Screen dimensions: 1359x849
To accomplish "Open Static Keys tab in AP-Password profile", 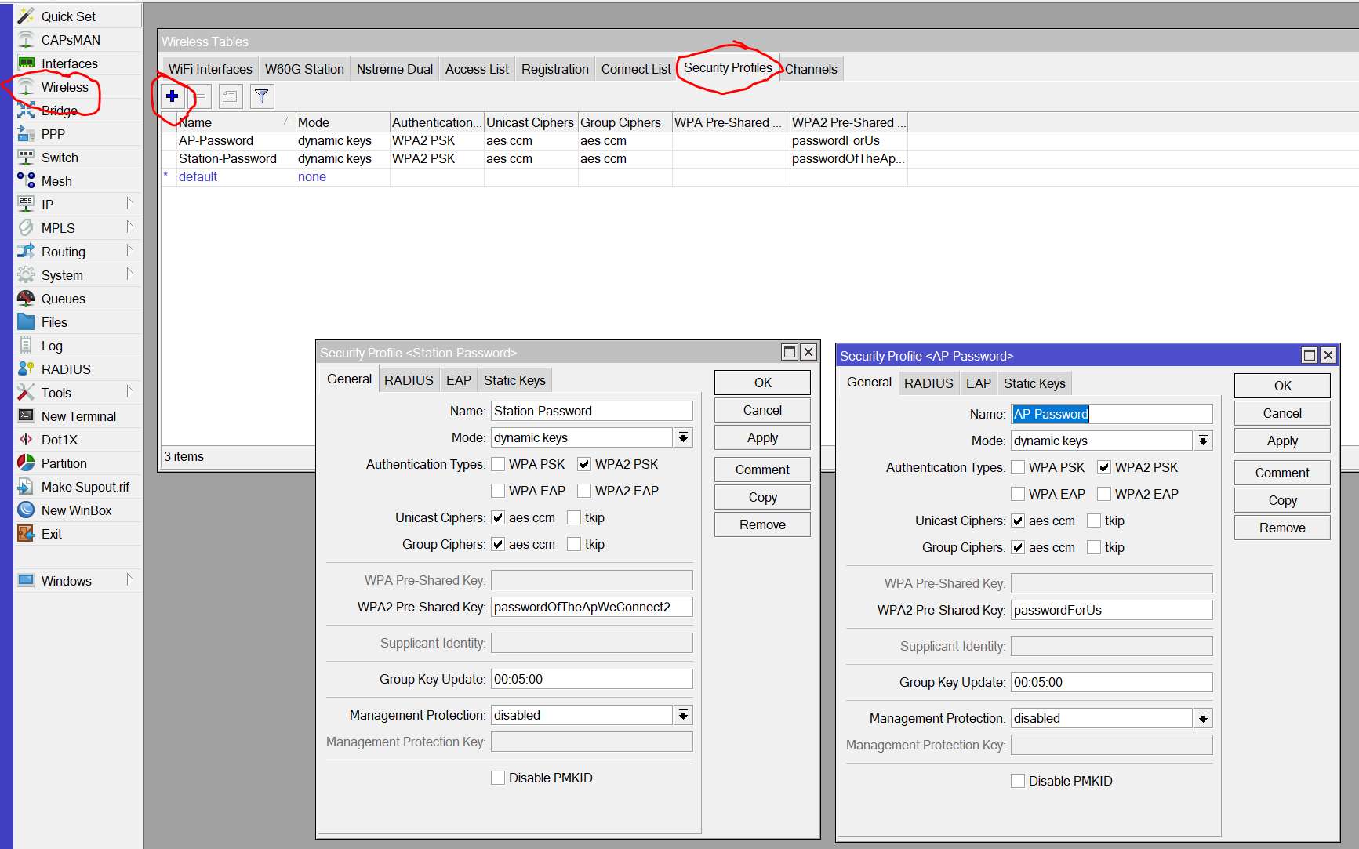I will 1034,383.
